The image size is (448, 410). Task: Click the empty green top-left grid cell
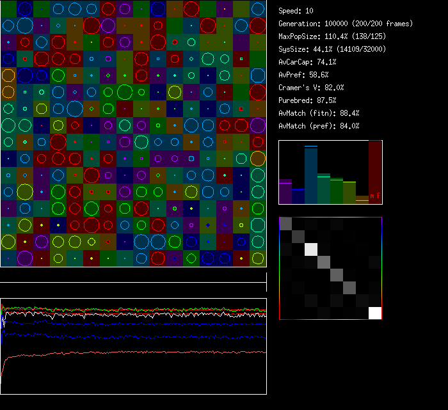(8, 8)
